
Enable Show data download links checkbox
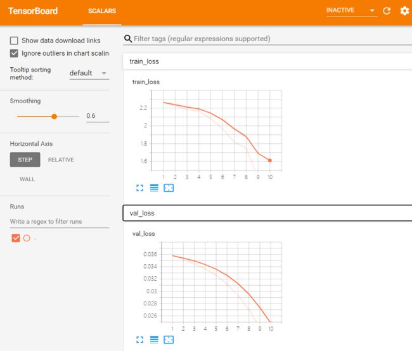pos(14,41)
